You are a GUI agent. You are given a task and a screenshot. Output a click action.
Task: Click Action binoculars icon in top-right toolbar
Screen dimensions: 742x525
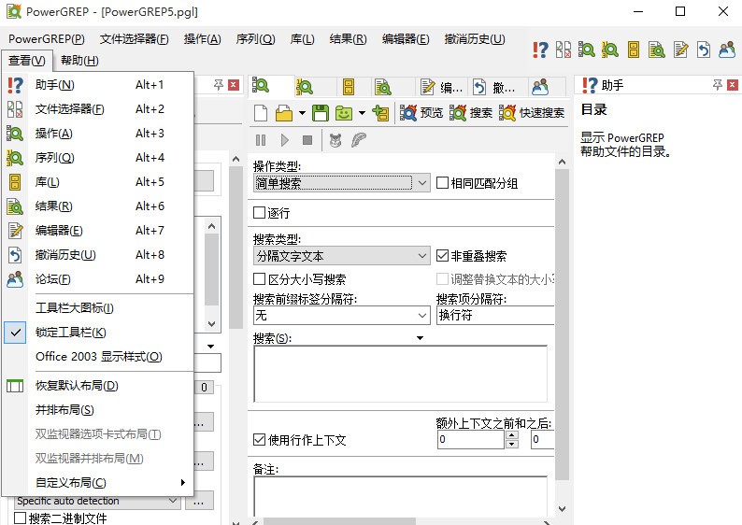(586, 50)
